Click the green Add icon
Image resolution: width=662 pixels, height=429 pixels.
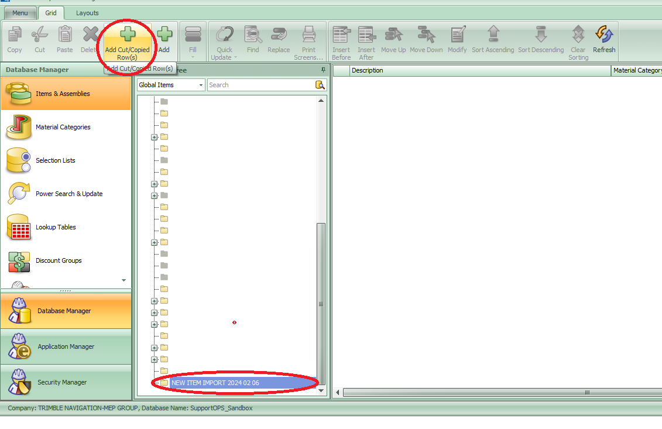pyautogui.click(x=164, y=36)
